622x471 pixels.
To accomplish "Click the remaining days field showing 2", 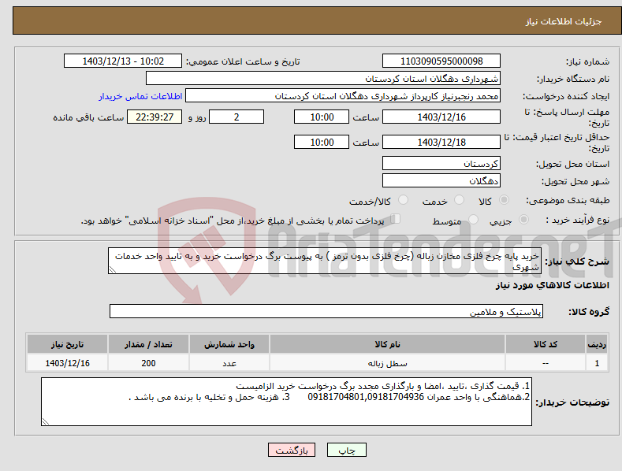I will [x=237, y=117].
